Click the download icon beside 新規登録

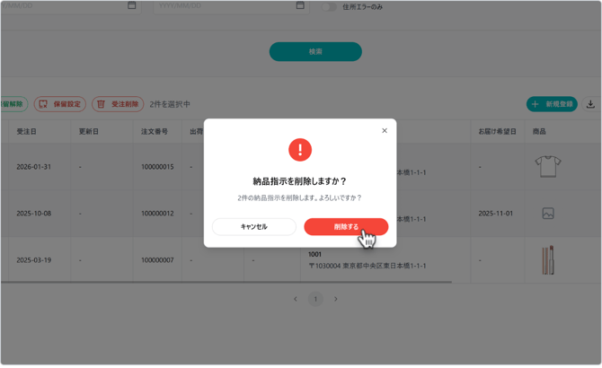590,104
